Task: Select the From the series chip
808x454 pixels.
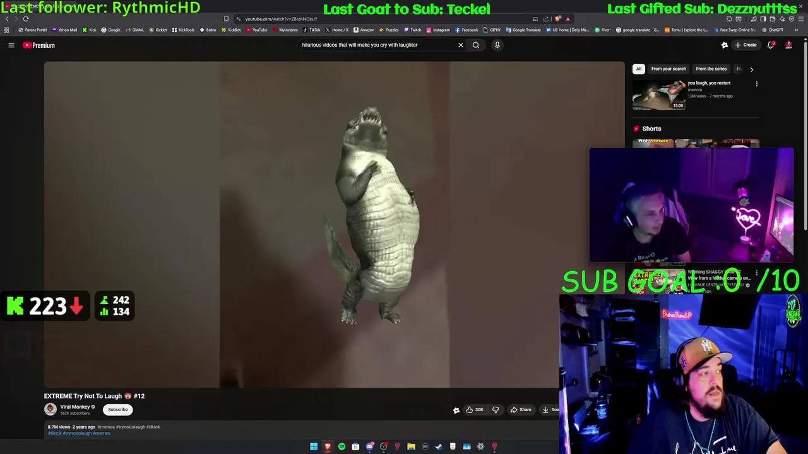Action: [x=711, y=69]
